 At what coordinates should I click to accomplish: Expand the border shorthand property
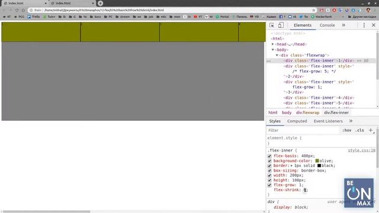point(291,166)
